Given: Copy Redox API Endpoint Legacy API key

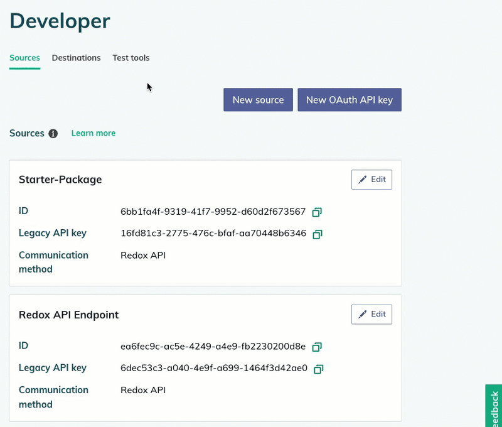Looking at the screenshot, I should 319,369.
